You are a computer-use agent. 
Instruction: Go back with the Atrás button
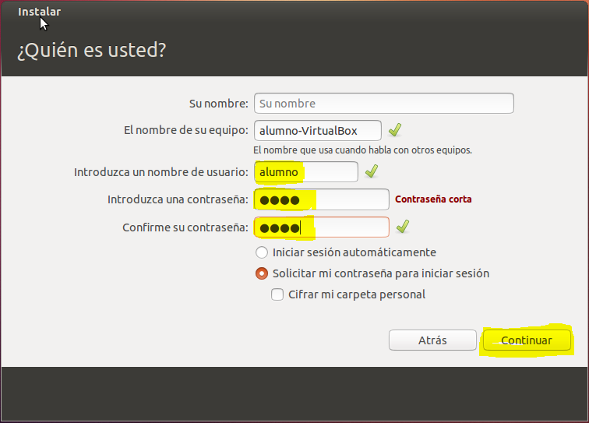pyautogui.click(x=432, y=340)
